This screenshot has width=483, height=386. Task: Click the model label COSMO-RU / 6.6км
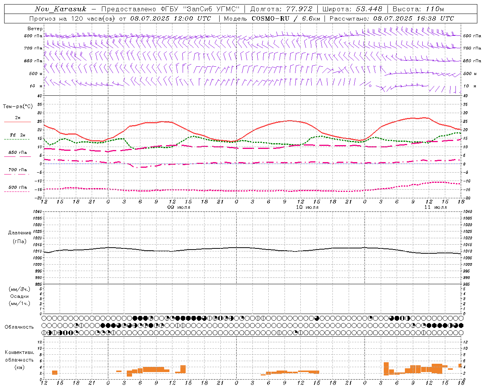pyautogui.click(x=286, y=18)
